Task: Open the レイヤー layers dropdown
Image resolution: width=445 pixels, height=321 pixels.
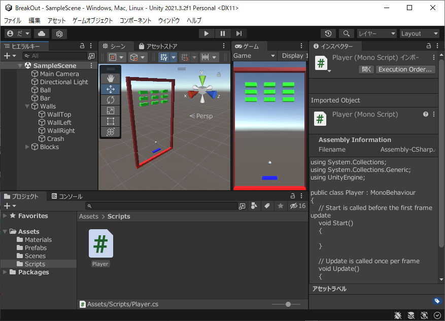Action: click(x=376, y=34)
